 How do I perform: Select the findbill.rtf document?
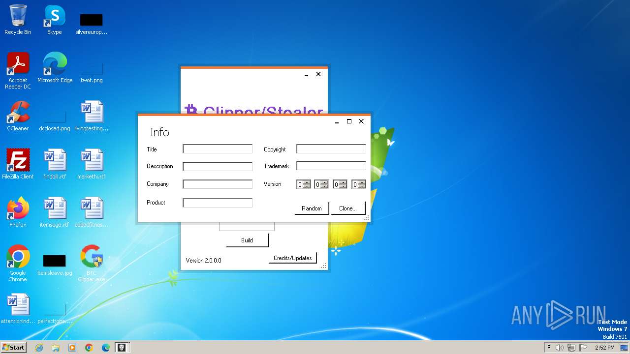click(x=55, y=164)
